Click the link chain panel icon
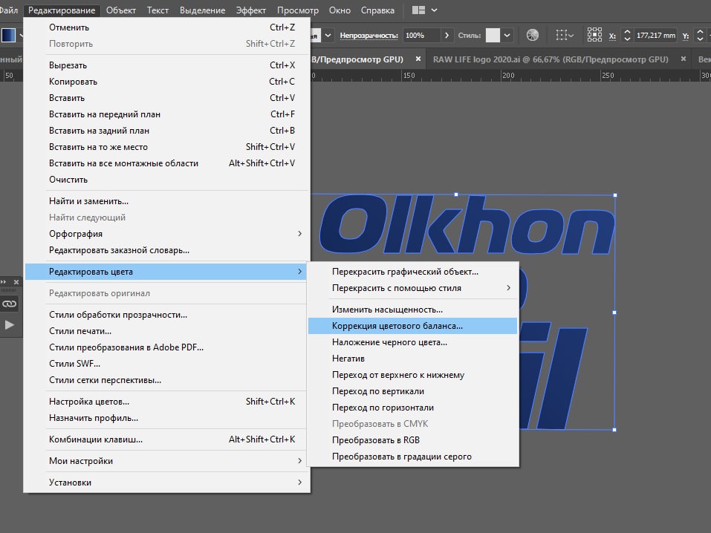711x533 pixels. [x=9, y=304]
